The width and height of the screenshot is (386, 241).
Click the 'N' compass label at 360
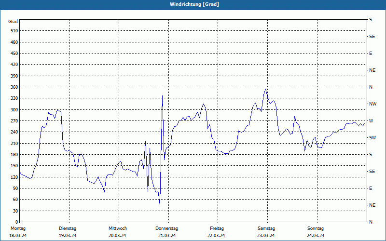click(x=371, y=87)
